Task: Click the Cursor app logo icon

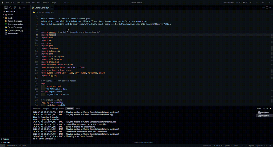Action: [x=2, y=2]
